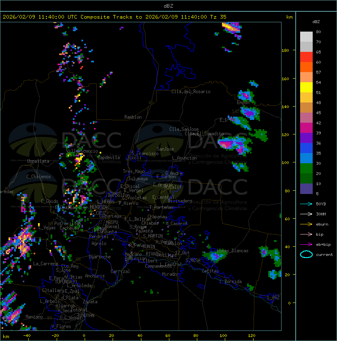
Task: Click the cyan 50YD arrow in legend
Action: coord(306,204)
